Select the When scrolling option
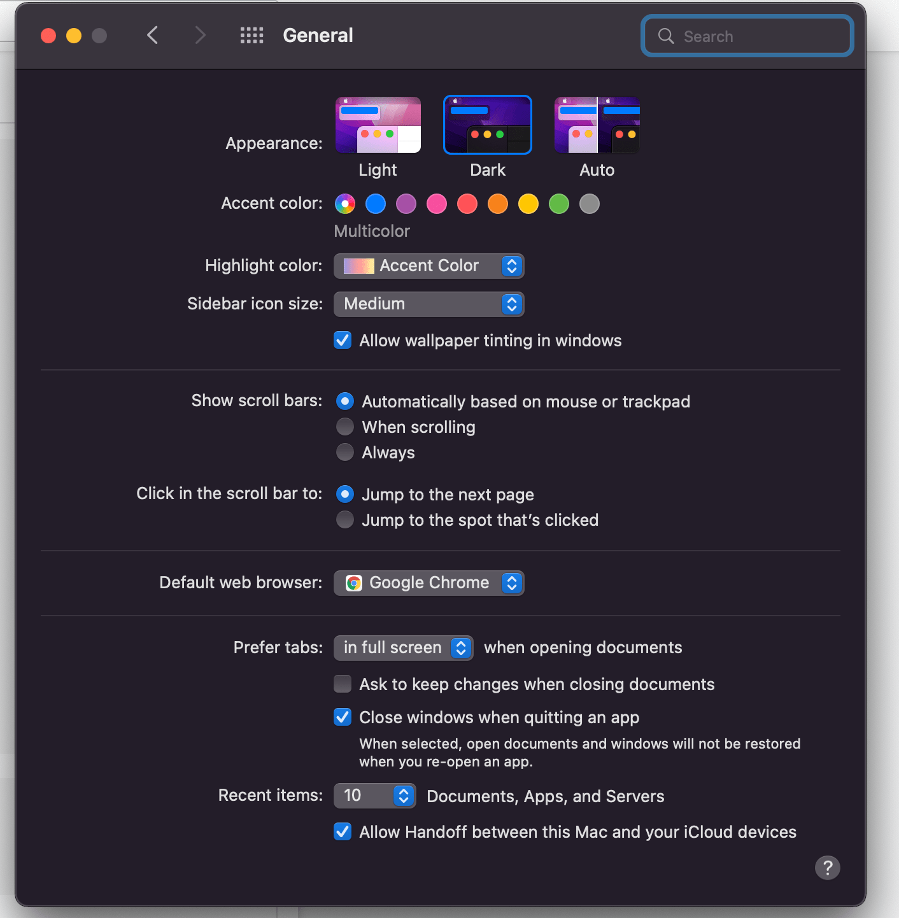899x918 pixels. 344,427
